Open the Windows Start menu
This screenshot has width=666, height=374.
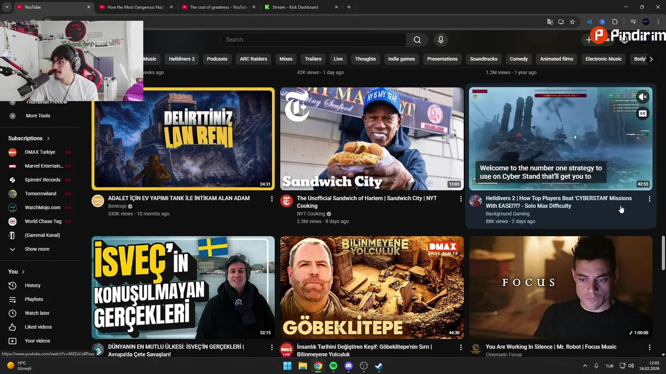tap(287, 366)
